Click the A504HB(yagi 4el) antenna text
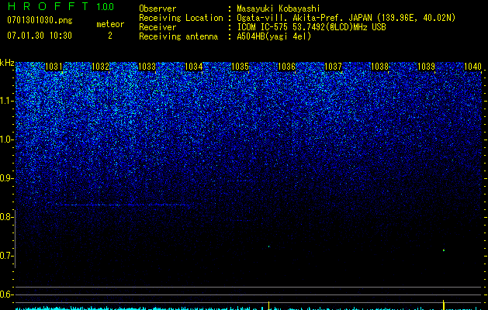 (274, 36)
